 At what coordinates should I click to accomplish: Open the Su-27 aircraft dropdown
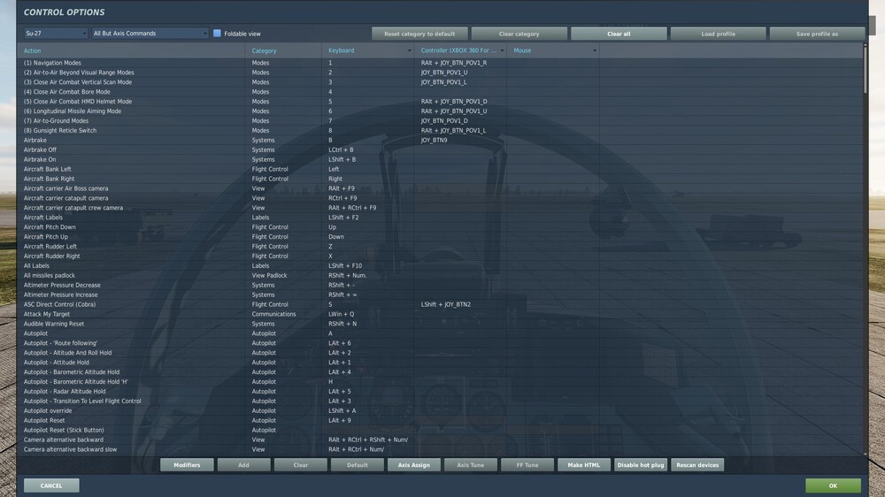click(x=56, y=34)
